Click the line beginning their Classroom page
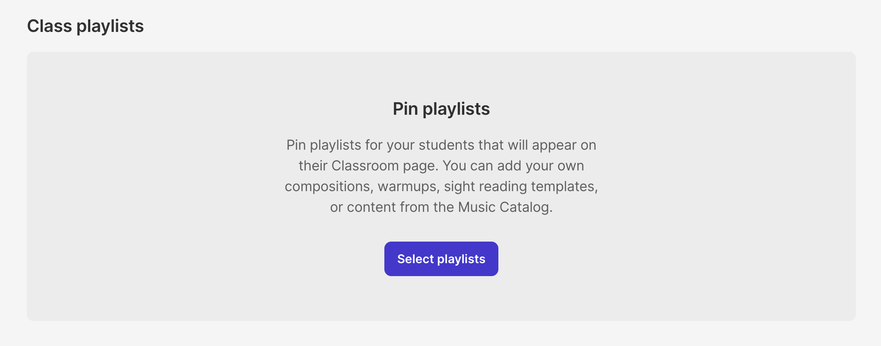 tap(441, 166)
